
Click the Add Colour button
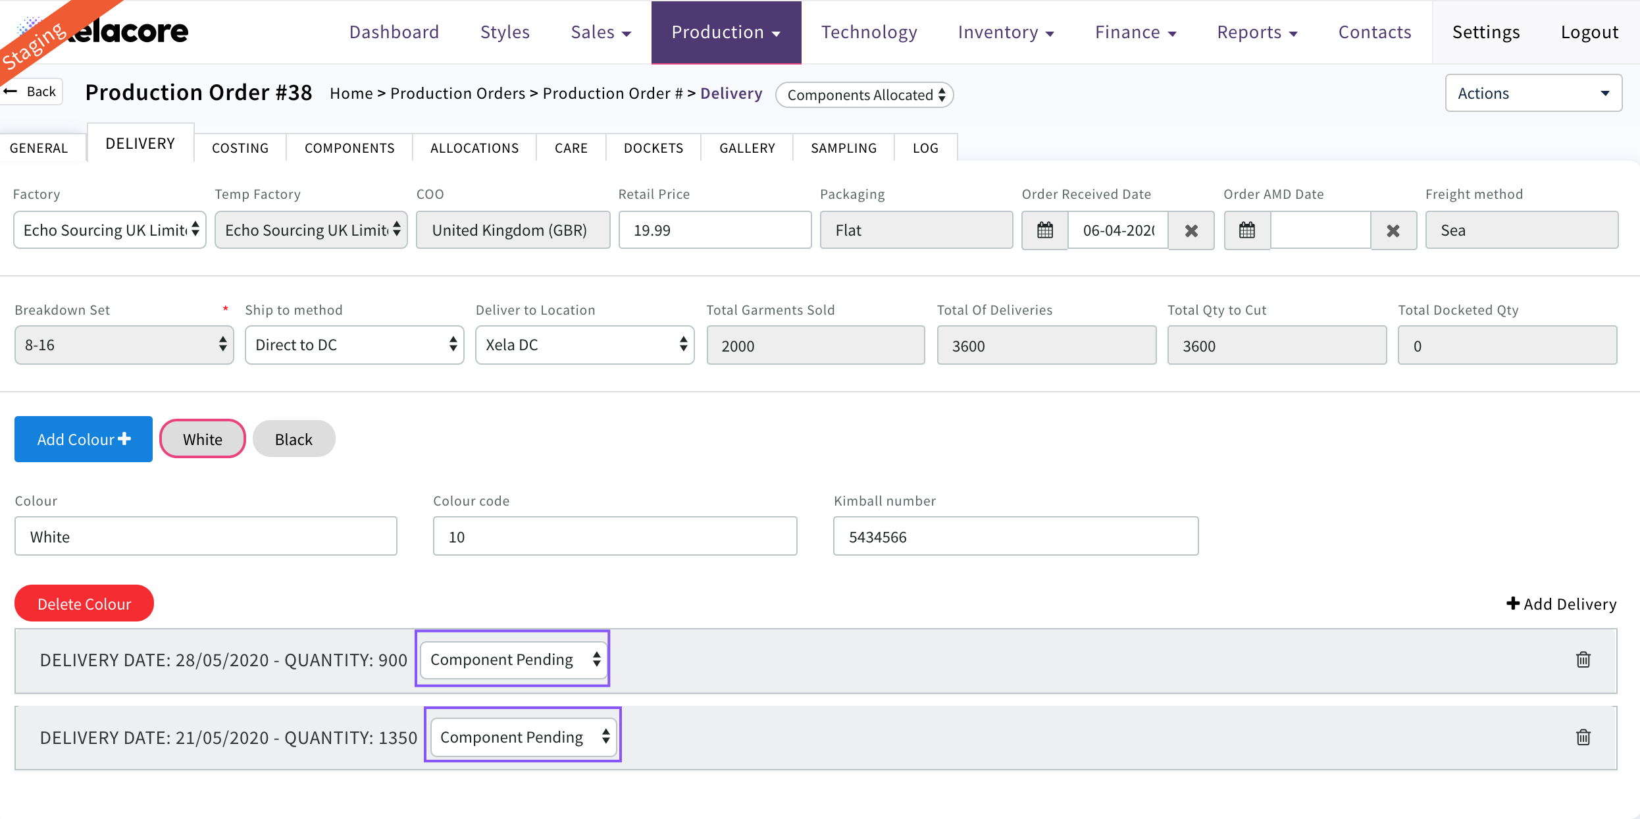click(84, 439)
